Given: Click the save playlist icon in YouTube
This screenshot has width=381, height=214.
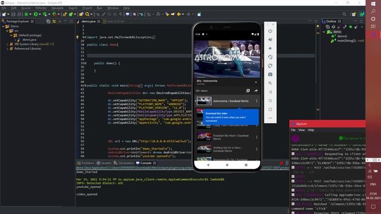Looking at the screenshot, I should click(248, 91).
